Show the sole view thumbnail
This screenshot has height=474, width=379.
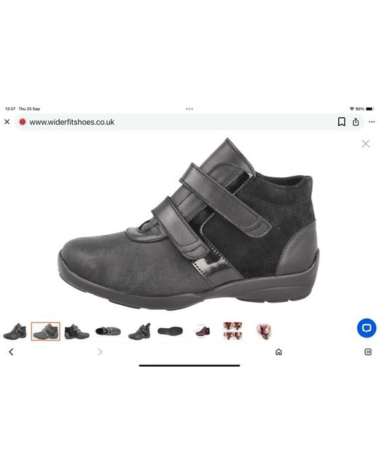(170, 331)
